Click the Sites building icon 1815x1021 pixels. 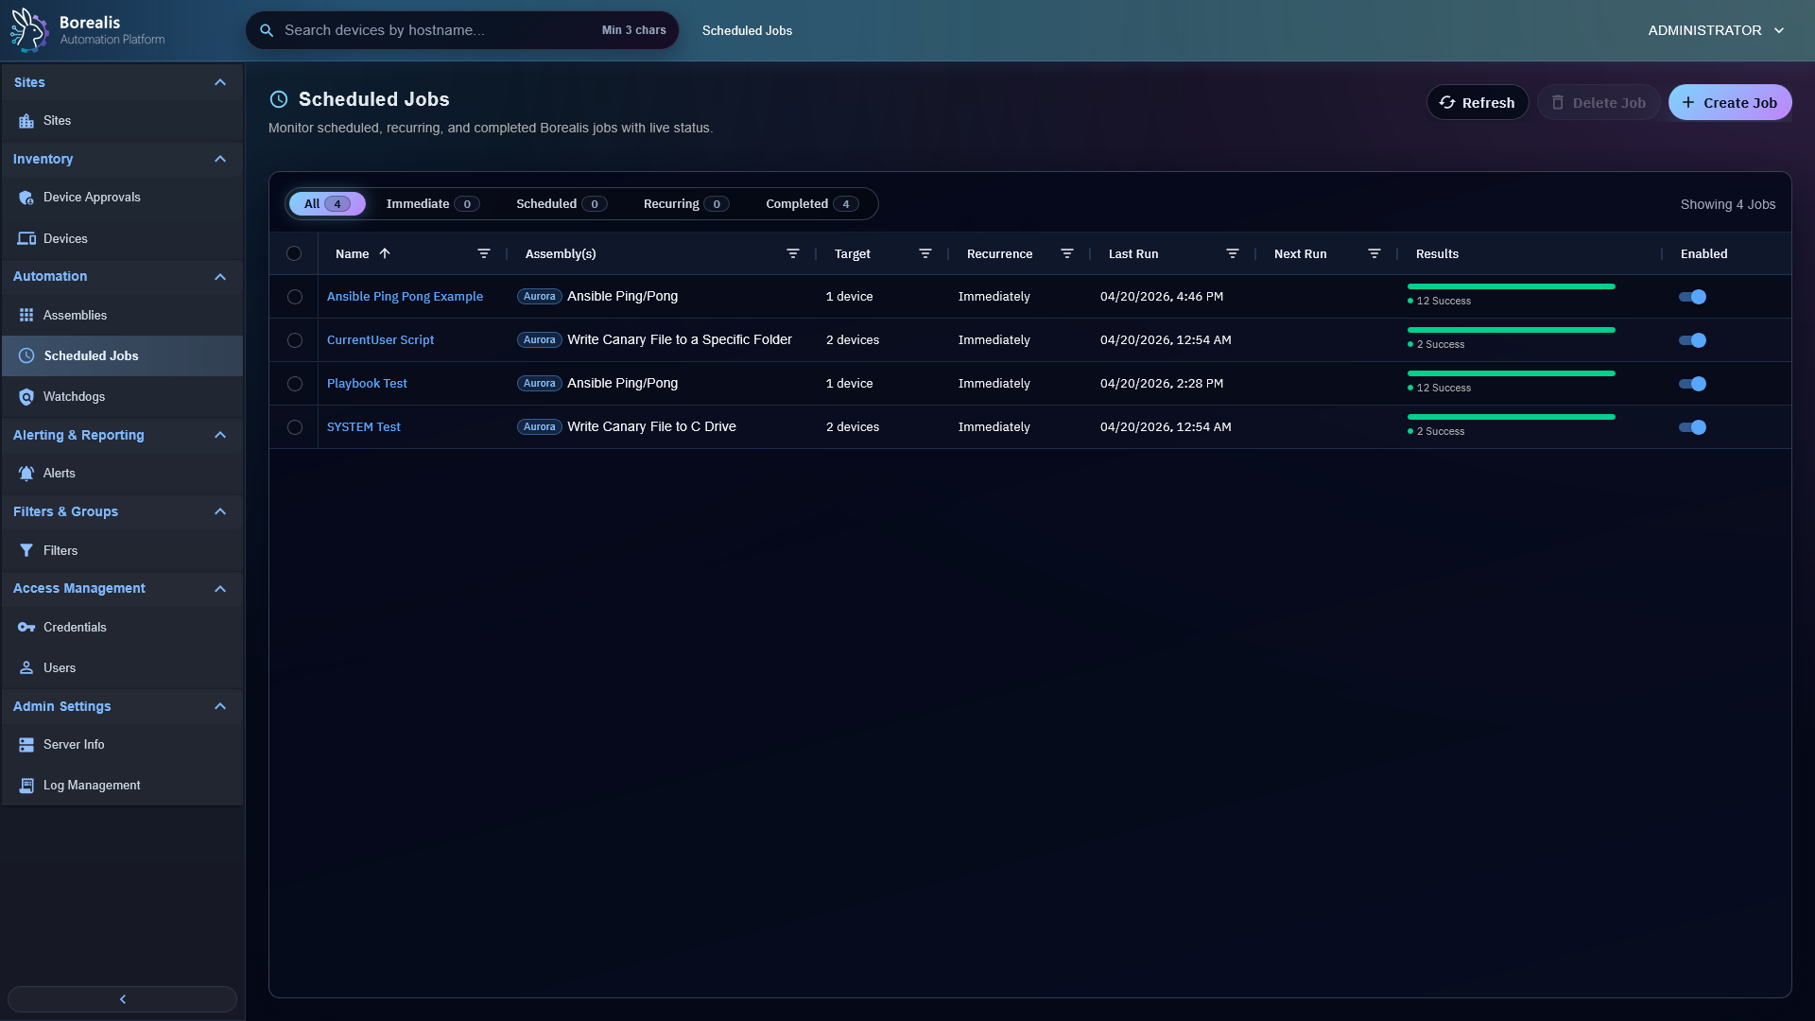click(x=26, y=121)
